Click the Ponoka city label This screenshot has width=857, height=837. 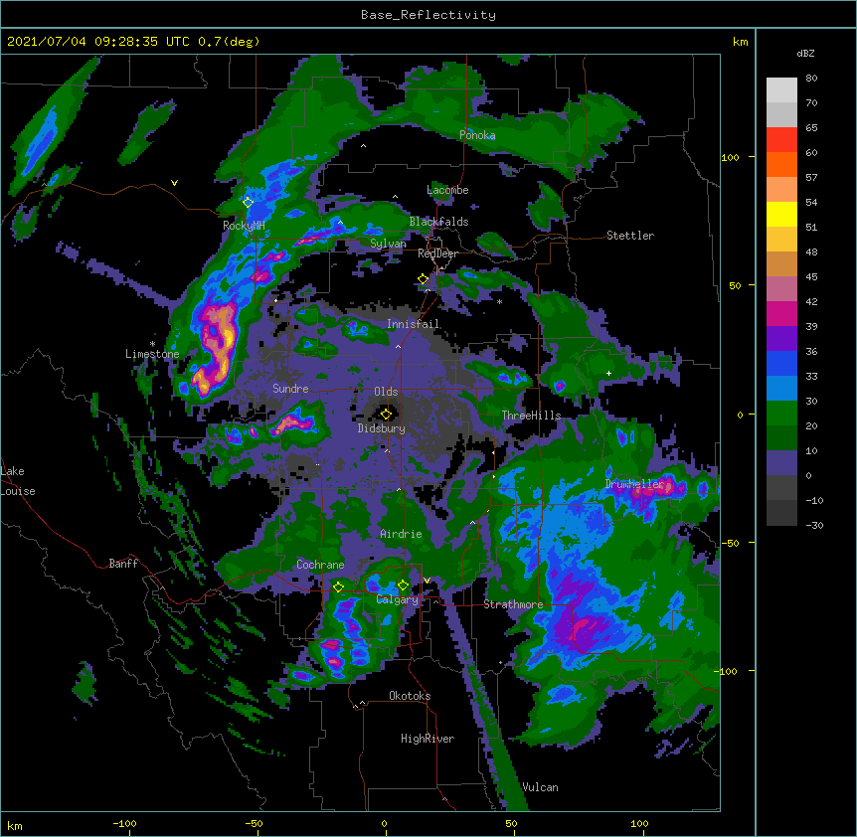coord(477,135)
